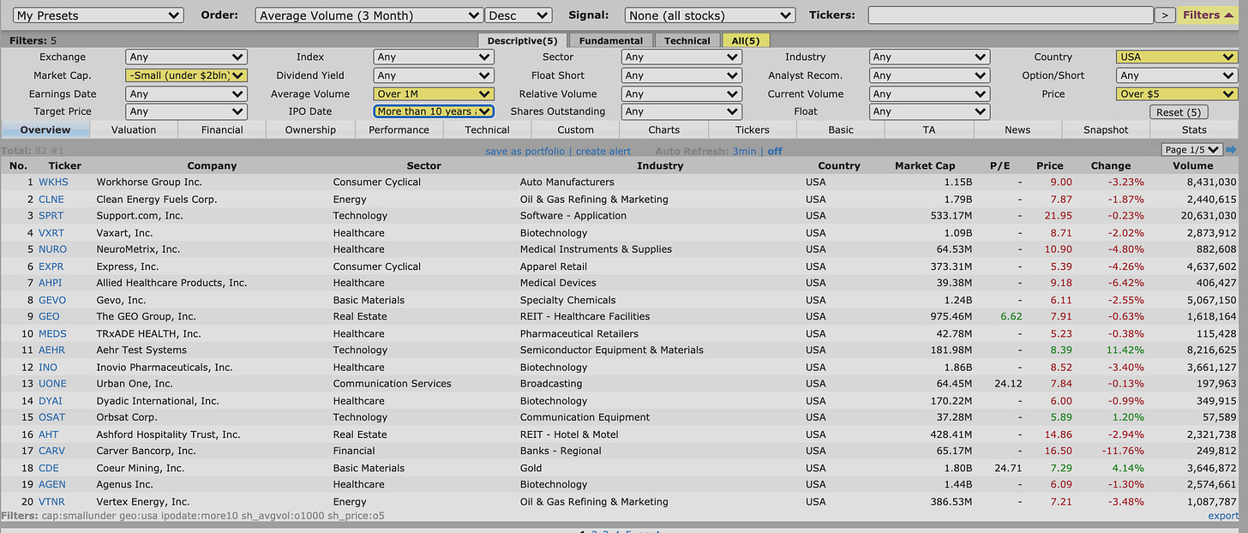Screen dimensions: 1248x533
Task: Open the AEHR ticker link
Action: pos(51,350)
